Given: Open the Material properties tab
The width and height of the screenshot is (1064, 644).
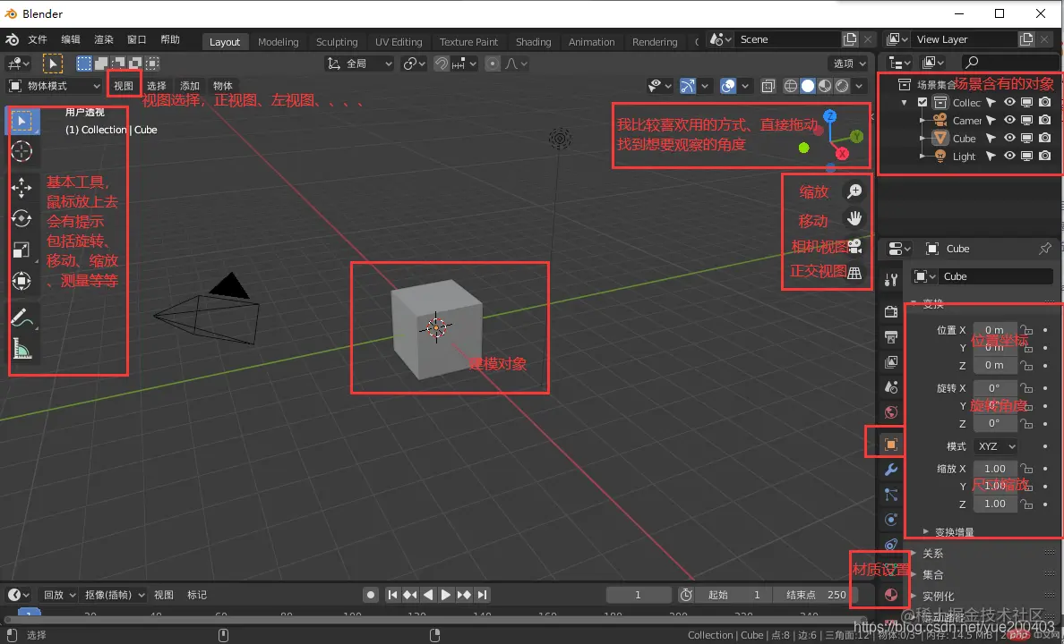Looking at the screenshot, I should click(891, 595).
